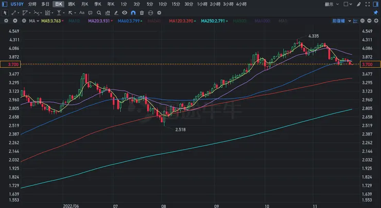Select the wave pattern drawing tool
This screenshot has width=381, height=208.
pyautogui.click(x=36, y=13)
